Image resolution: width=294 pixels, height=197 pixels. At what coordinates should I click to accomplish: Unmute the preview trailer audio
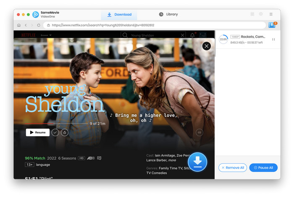click(199, 132)
